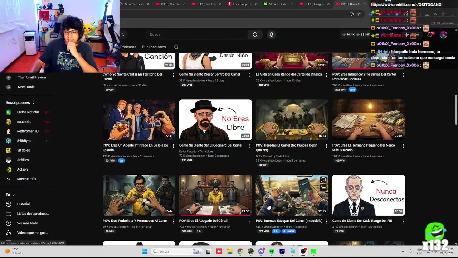Click the page vertical scrollbar thumb
The image size is (458, 258).
(x=456, y=110)
